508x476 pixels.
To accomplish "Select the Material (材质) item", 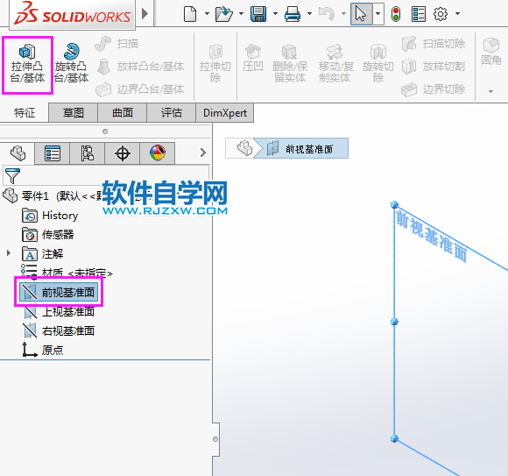I will pos(67,273).
